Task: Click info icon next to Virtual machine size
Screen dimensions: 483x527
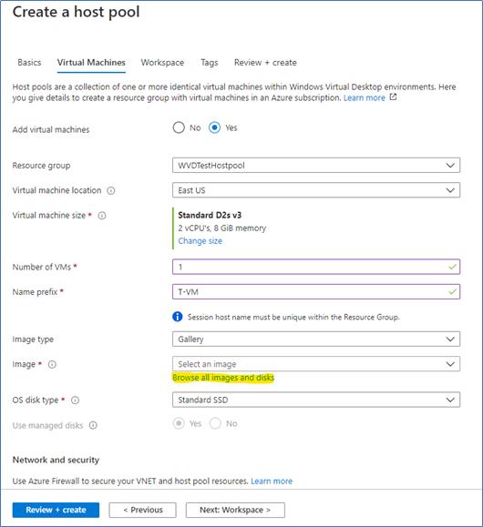Action: point(102,216)
